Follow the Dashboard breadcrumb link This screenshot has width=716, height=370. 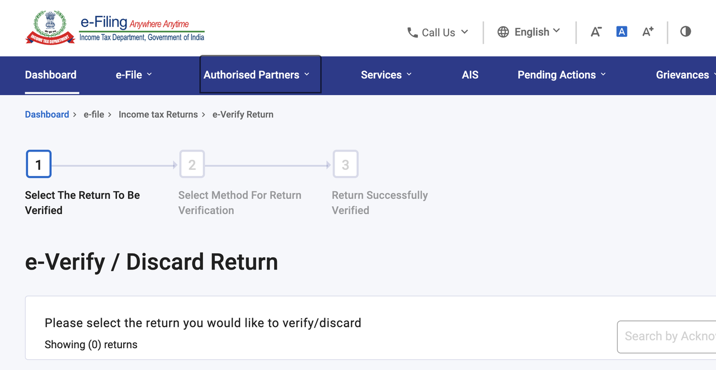[x=47, y=115]
